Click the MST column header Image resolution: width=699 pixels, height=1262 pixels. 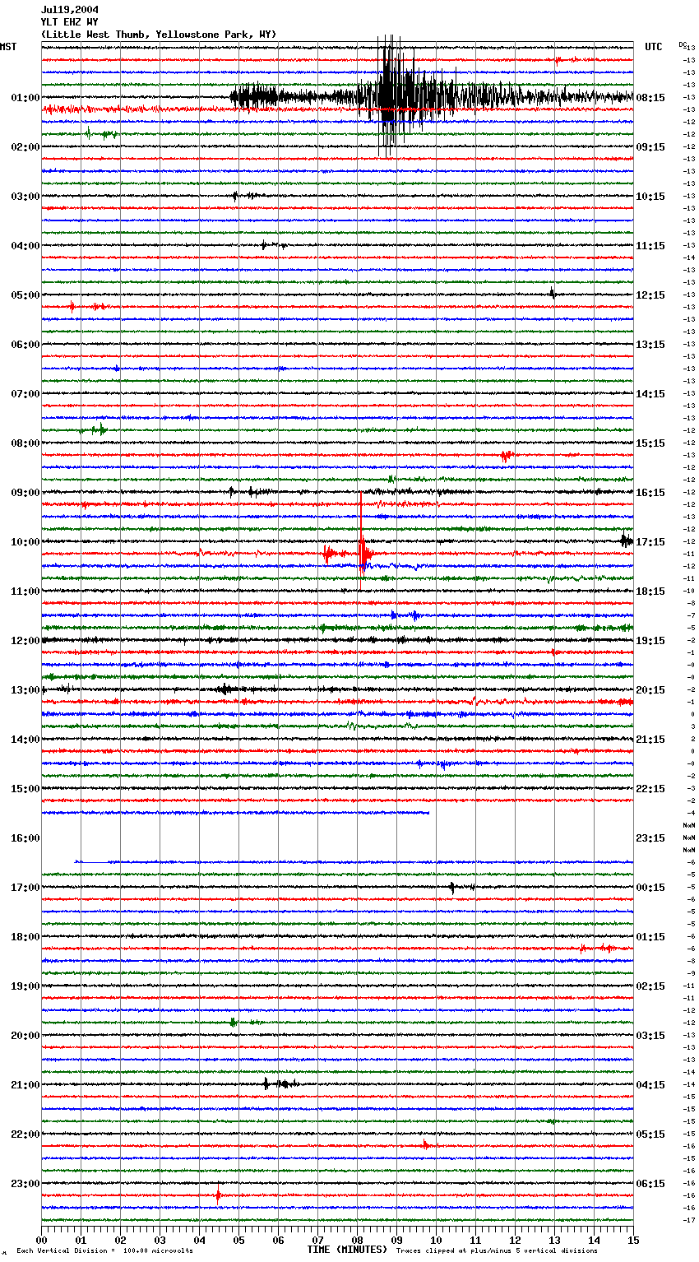coord(8,47)
